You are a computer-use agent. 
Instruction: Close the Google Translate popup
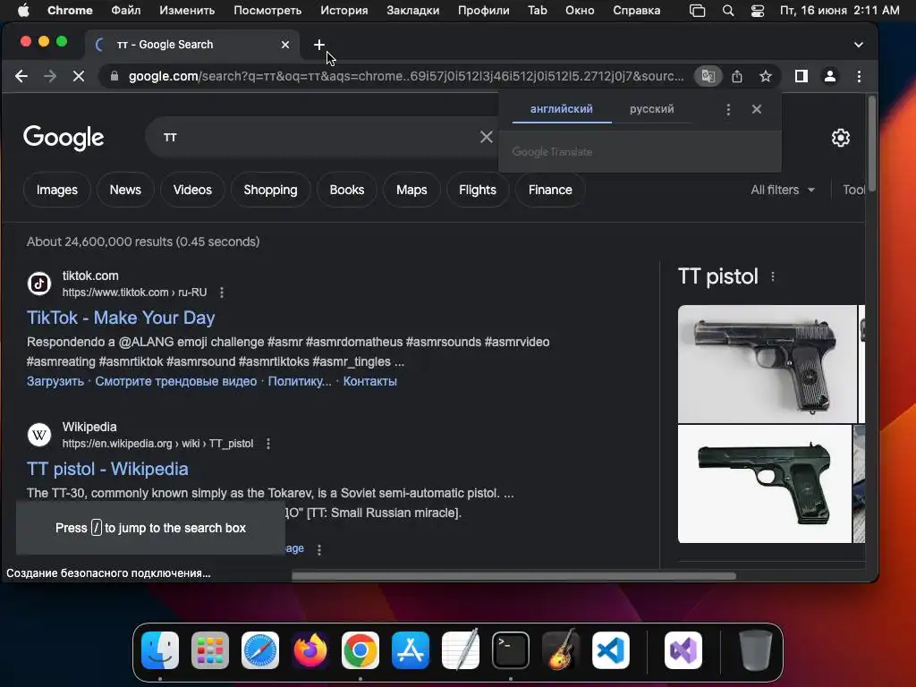757,109
